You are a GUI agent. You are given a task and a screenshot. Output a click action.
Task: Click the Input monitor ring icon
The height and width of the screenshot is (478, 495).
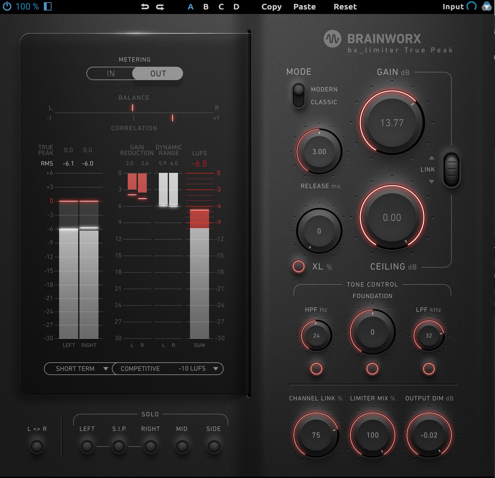(x=471, y=6)
